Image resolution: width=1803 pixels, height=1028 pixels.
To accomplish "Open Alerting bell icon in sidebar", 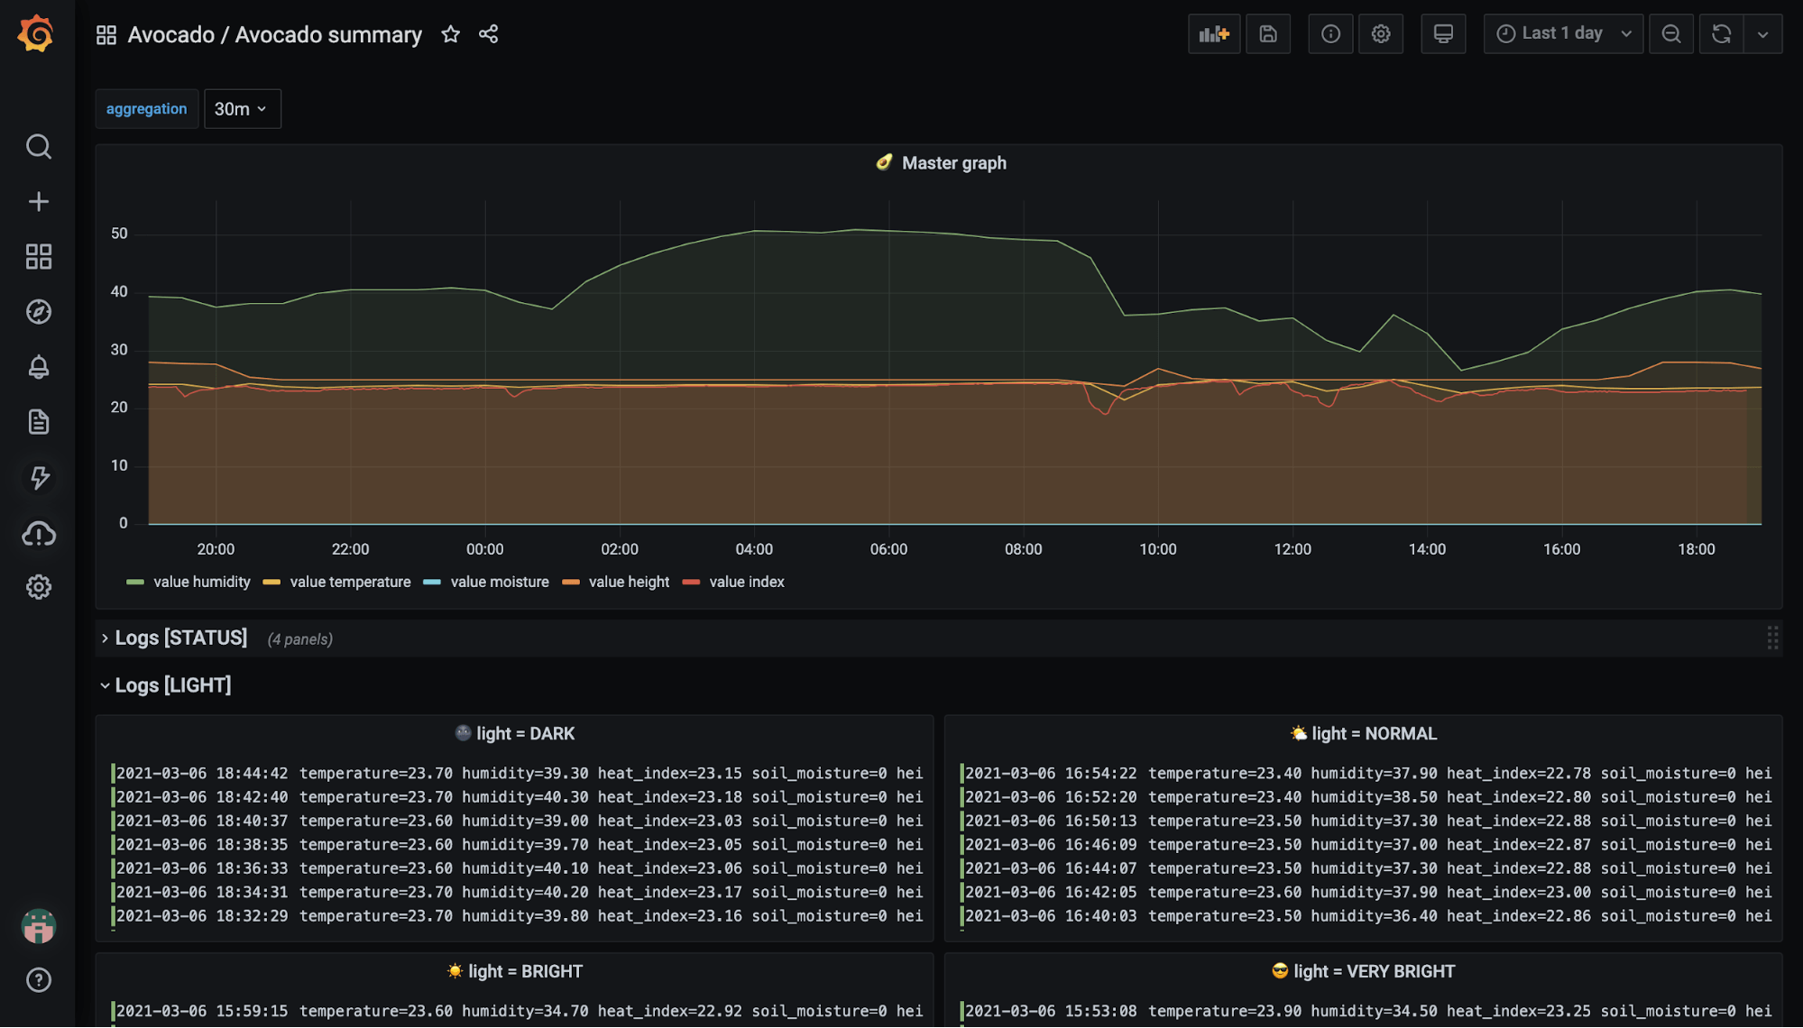I will click(38, 367).
